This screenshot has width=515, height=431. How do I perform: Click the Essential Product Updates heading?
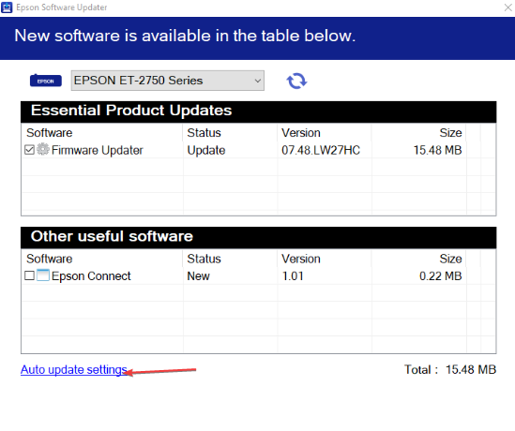click(x=131, y=111)
